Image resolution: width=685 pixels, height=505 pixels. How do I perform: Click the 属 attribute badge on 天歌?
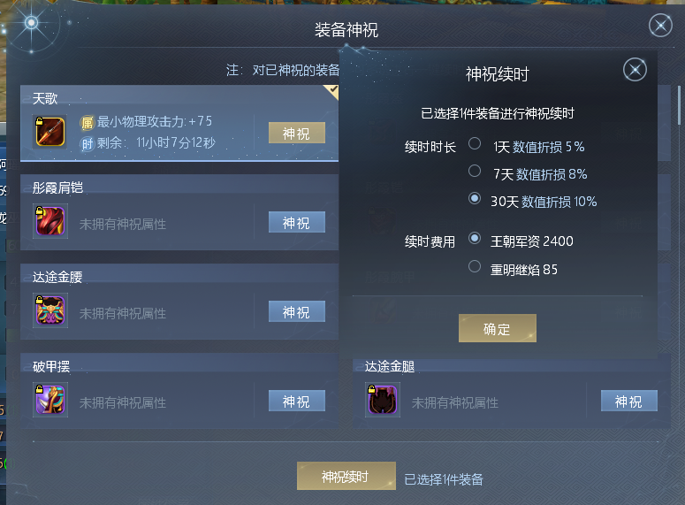(x=88, y=123)
